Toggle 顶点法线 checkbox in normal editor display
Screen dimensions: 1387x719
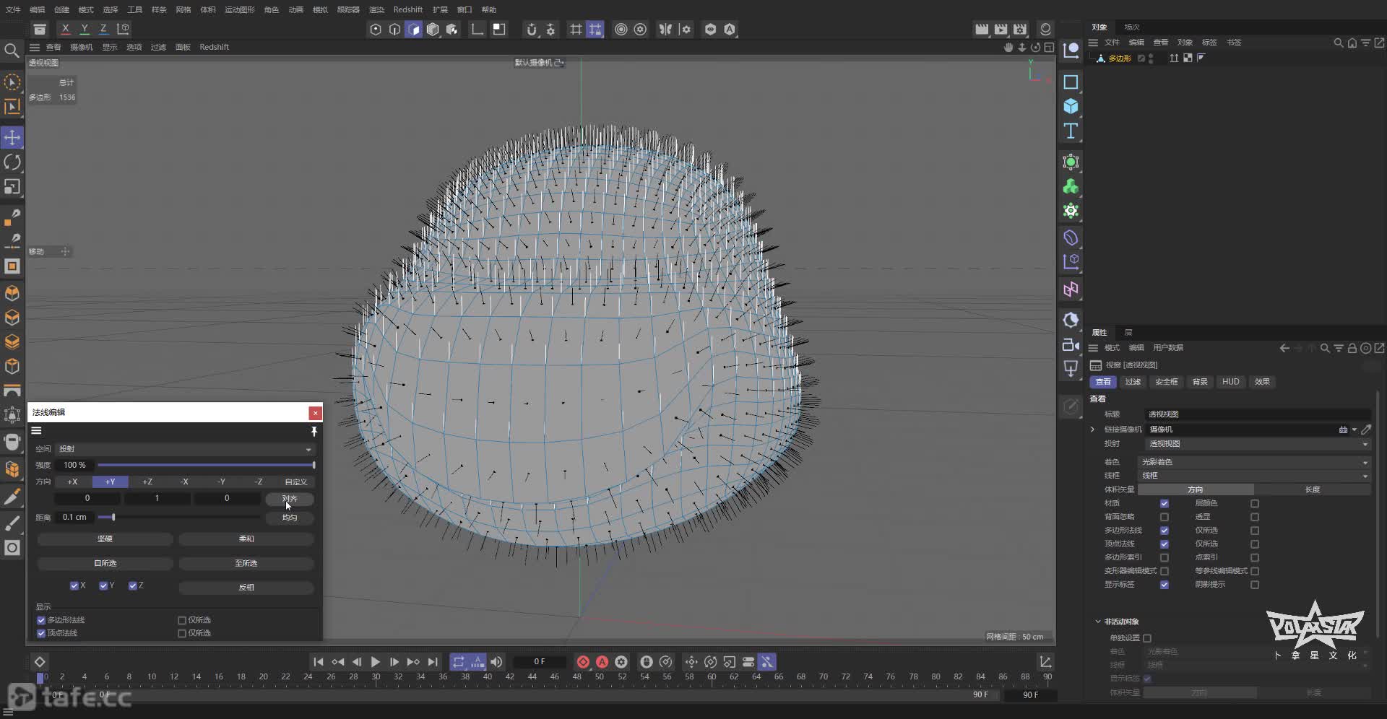(x=41, y=633)
